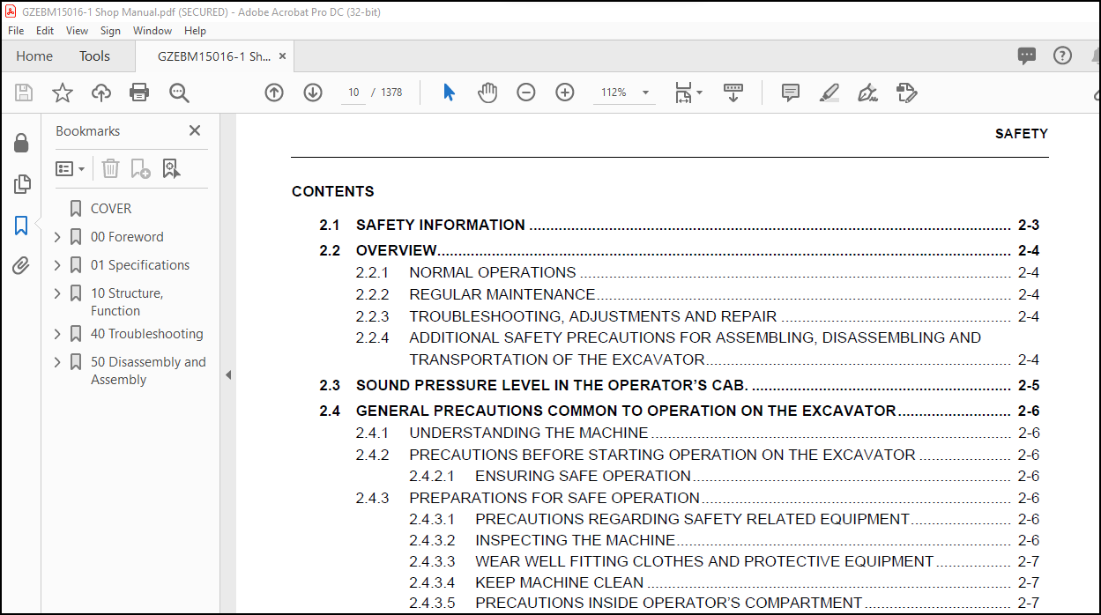Click the padlock security panel icon
The height and width of the screenshot is (615, 1101).
pyautogui.click(x=21, y=143)
